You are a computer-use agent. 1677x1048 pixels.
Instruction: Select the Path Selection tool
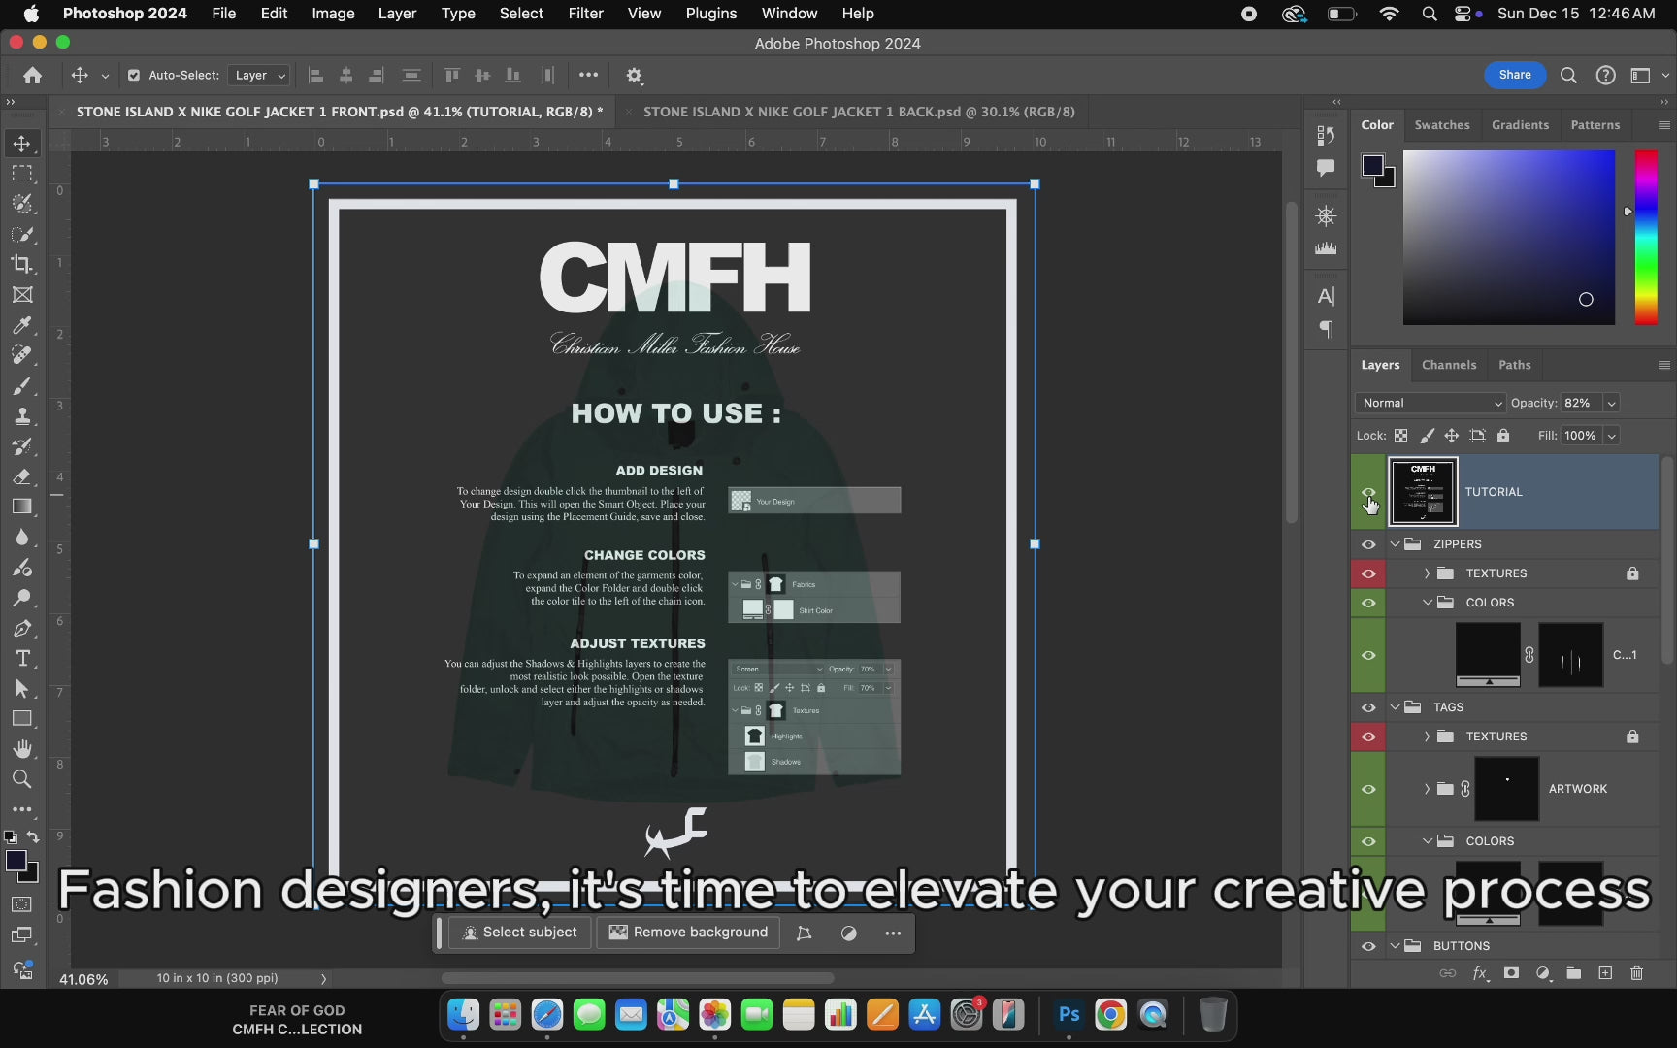pos(21,689)
